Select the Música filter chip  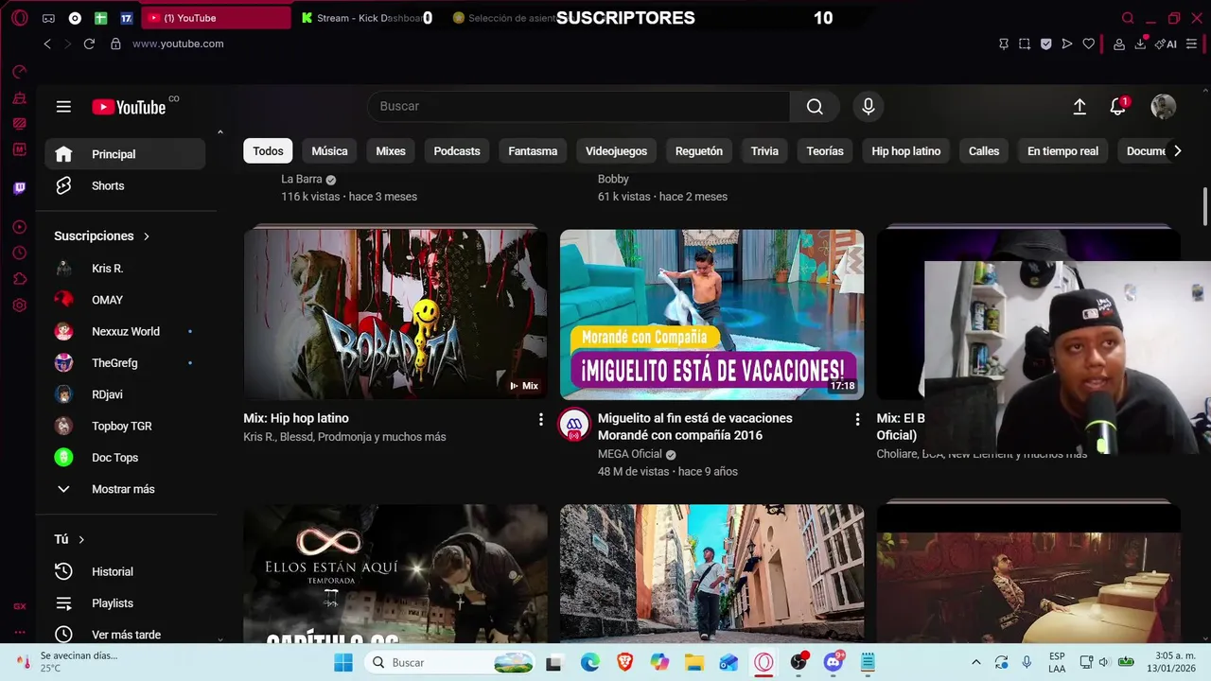point(329,151)
